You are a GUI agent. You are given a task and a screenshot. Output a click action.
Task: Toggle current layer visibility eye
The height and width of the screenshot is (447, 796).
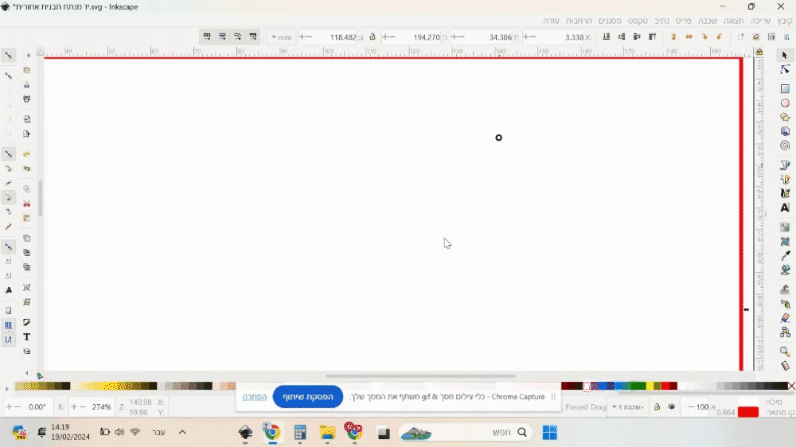tap(672, 407)
